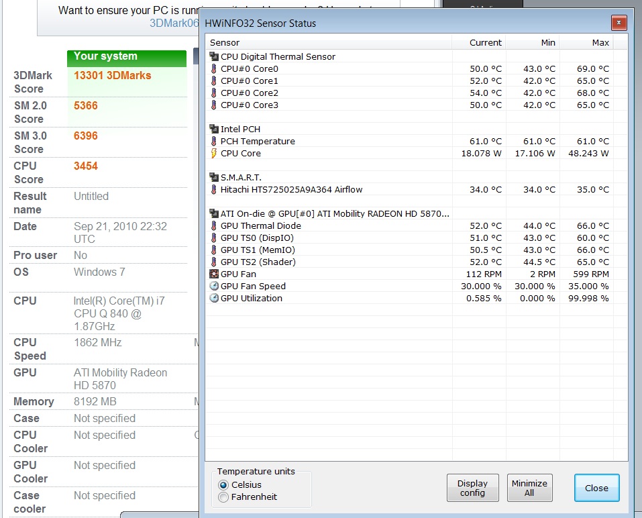Click the 'Windows 7' OS value
Image resolution: width=642 pixels, height=518 pixels.
point(99,272)
